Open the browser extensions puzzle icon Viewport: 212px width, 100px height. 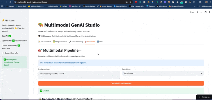194,2
